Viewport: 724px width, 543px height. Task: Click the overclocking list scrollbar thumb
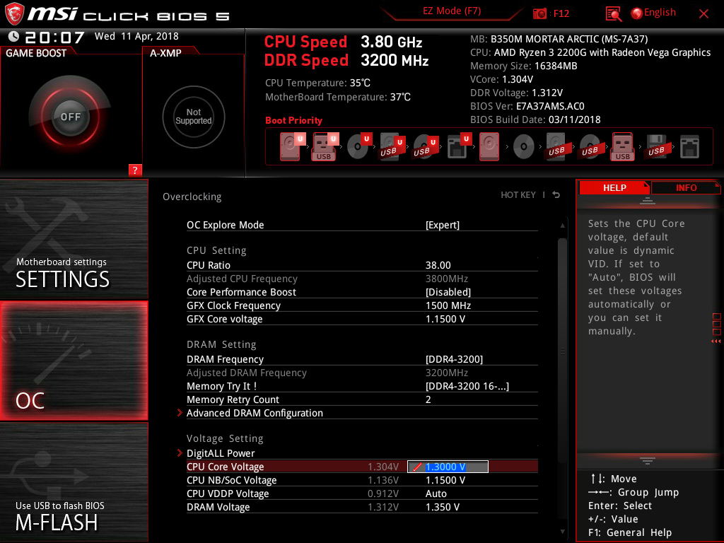562,351
